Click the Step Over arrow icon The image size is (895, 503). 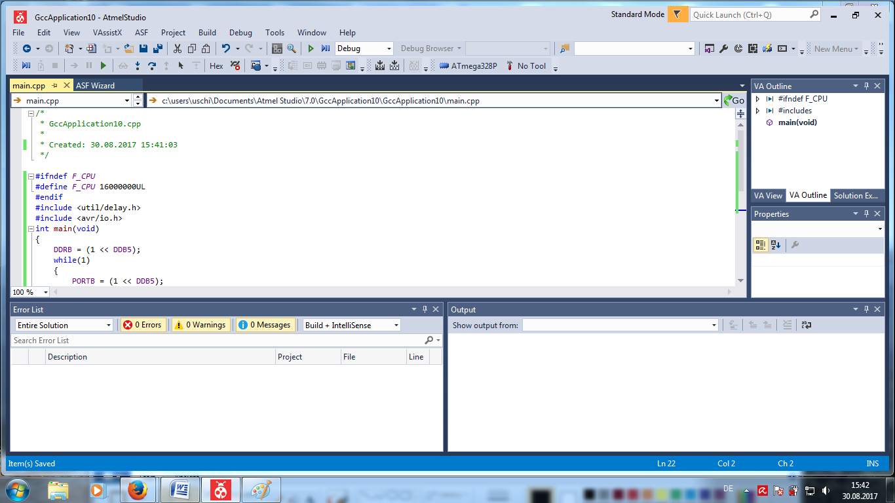(152, 65)
